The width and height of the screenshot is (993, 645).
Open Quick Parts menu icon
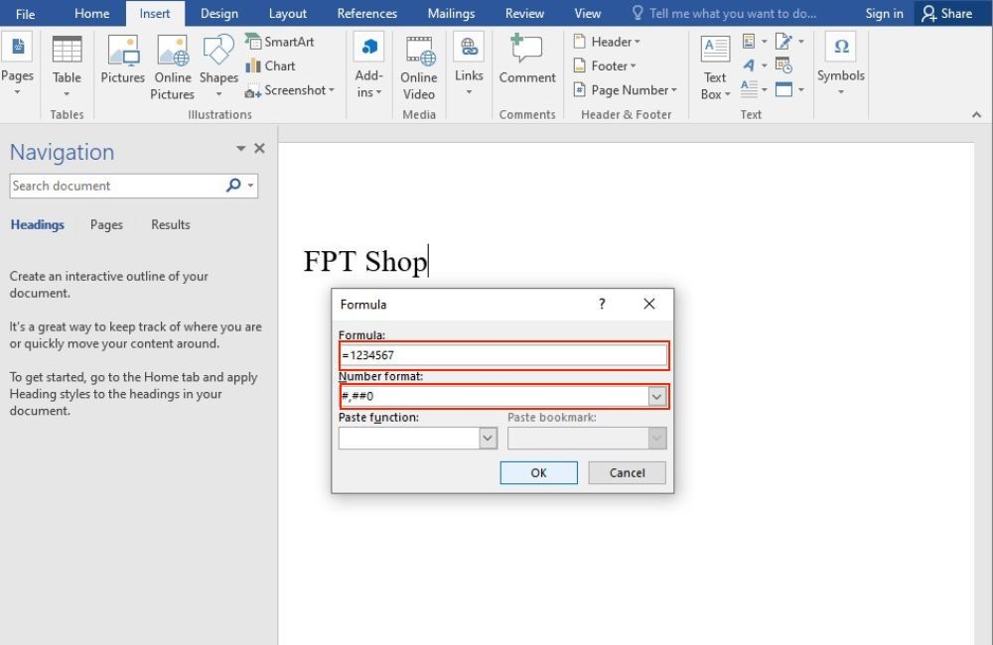(x=754, y=42)
